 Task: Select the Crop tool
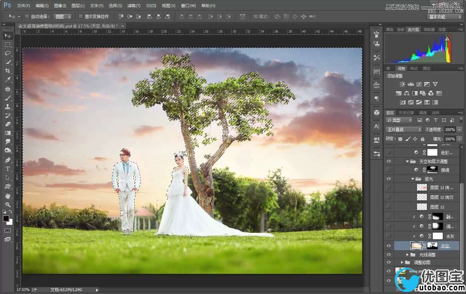point(8,71)
